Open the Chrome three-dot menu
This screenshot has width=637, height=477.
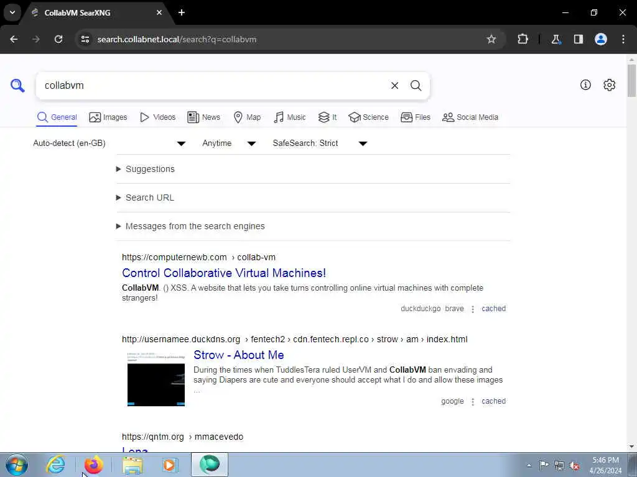(623, 39)
